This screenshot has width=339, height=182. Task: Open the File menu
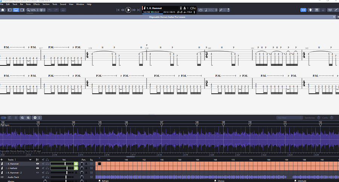point(2,4)
